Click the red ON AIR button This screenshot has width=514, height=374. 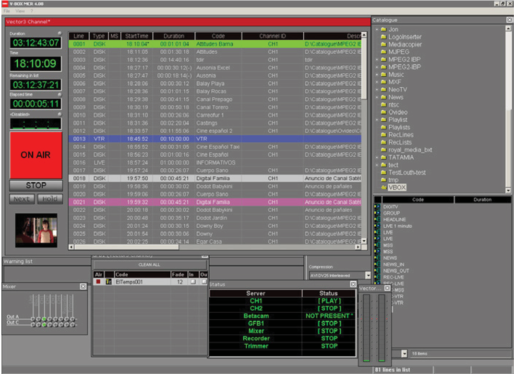click(x=36, y=155)
